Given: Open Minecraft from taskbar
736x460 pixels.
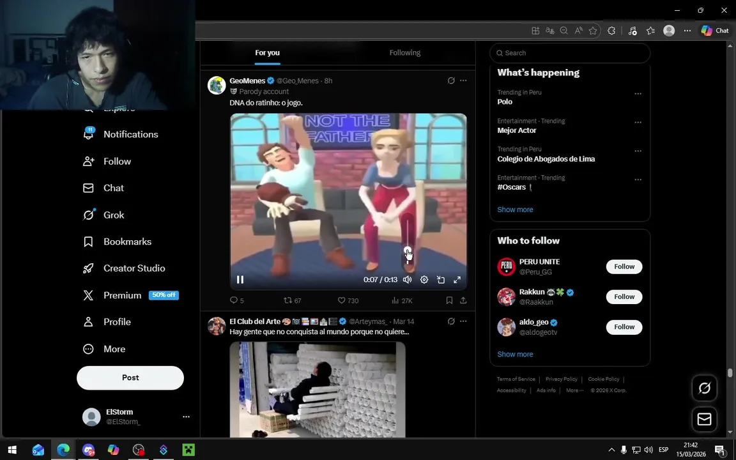Looking at the screenshot, I should point(188,450).
